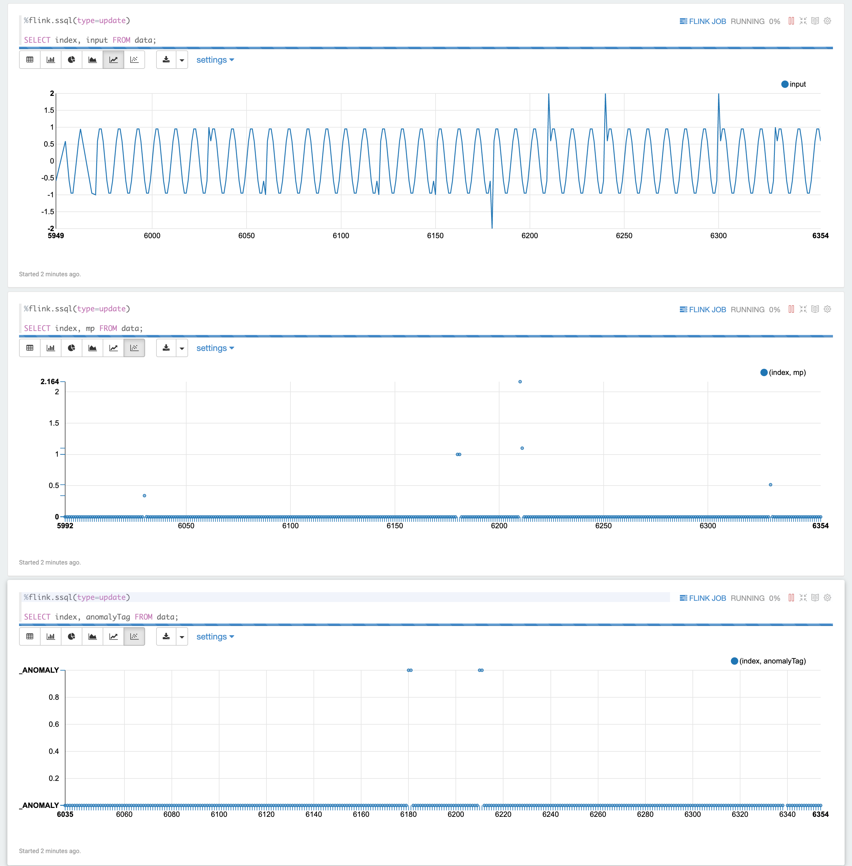This screenshot has height=866, width=852.
Task: Select bar chart in first paragraph
Action: [51, 60]
